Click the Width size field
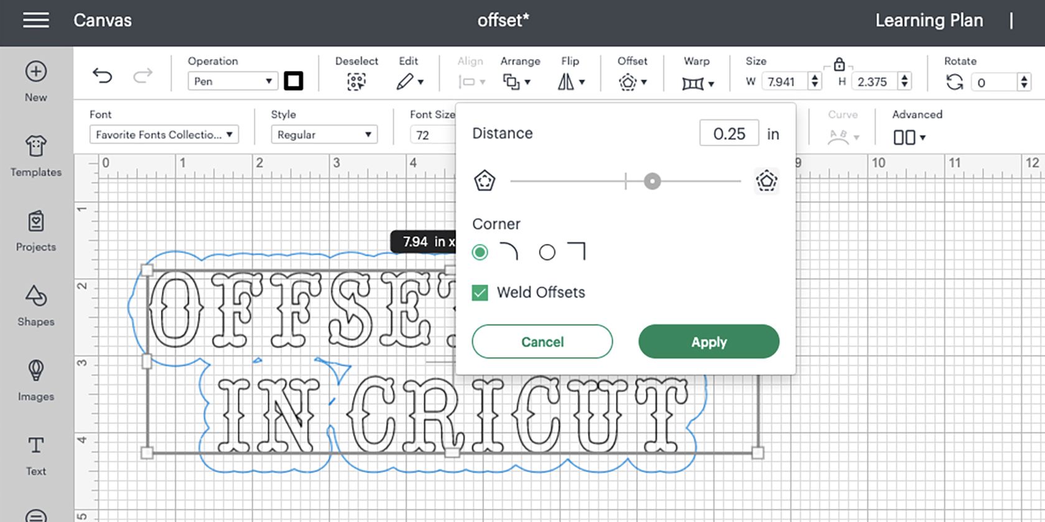 (x=786, y=81)
